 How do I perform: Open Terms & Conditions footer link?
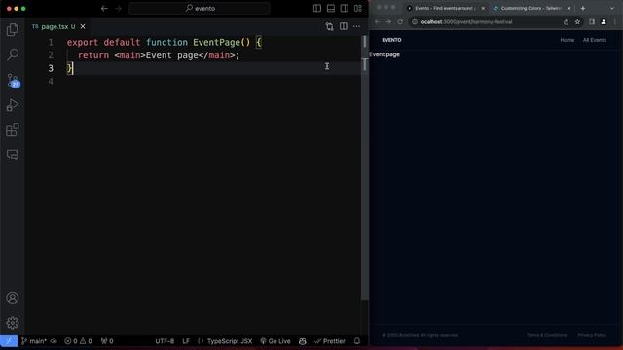(x=546, y=335)
